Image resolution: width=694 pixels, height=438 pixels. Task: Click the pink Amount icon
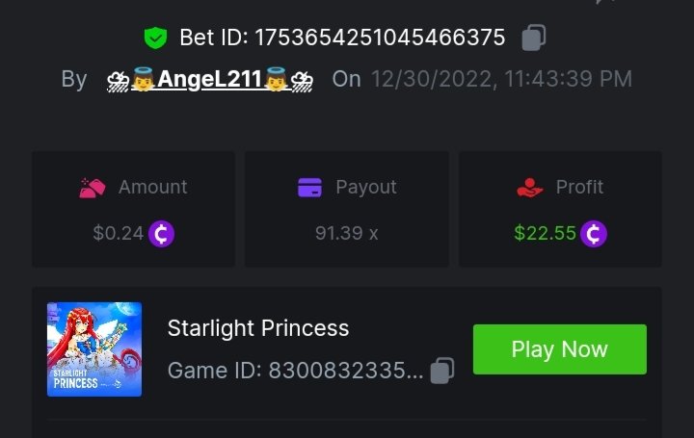(x=93, y=187)
